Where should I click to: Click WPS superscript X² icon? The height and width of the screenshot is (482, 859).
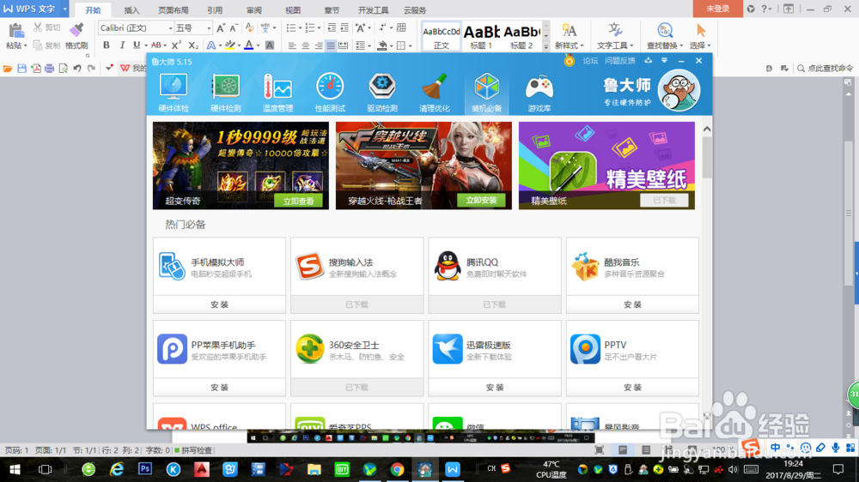click(176, 45)
